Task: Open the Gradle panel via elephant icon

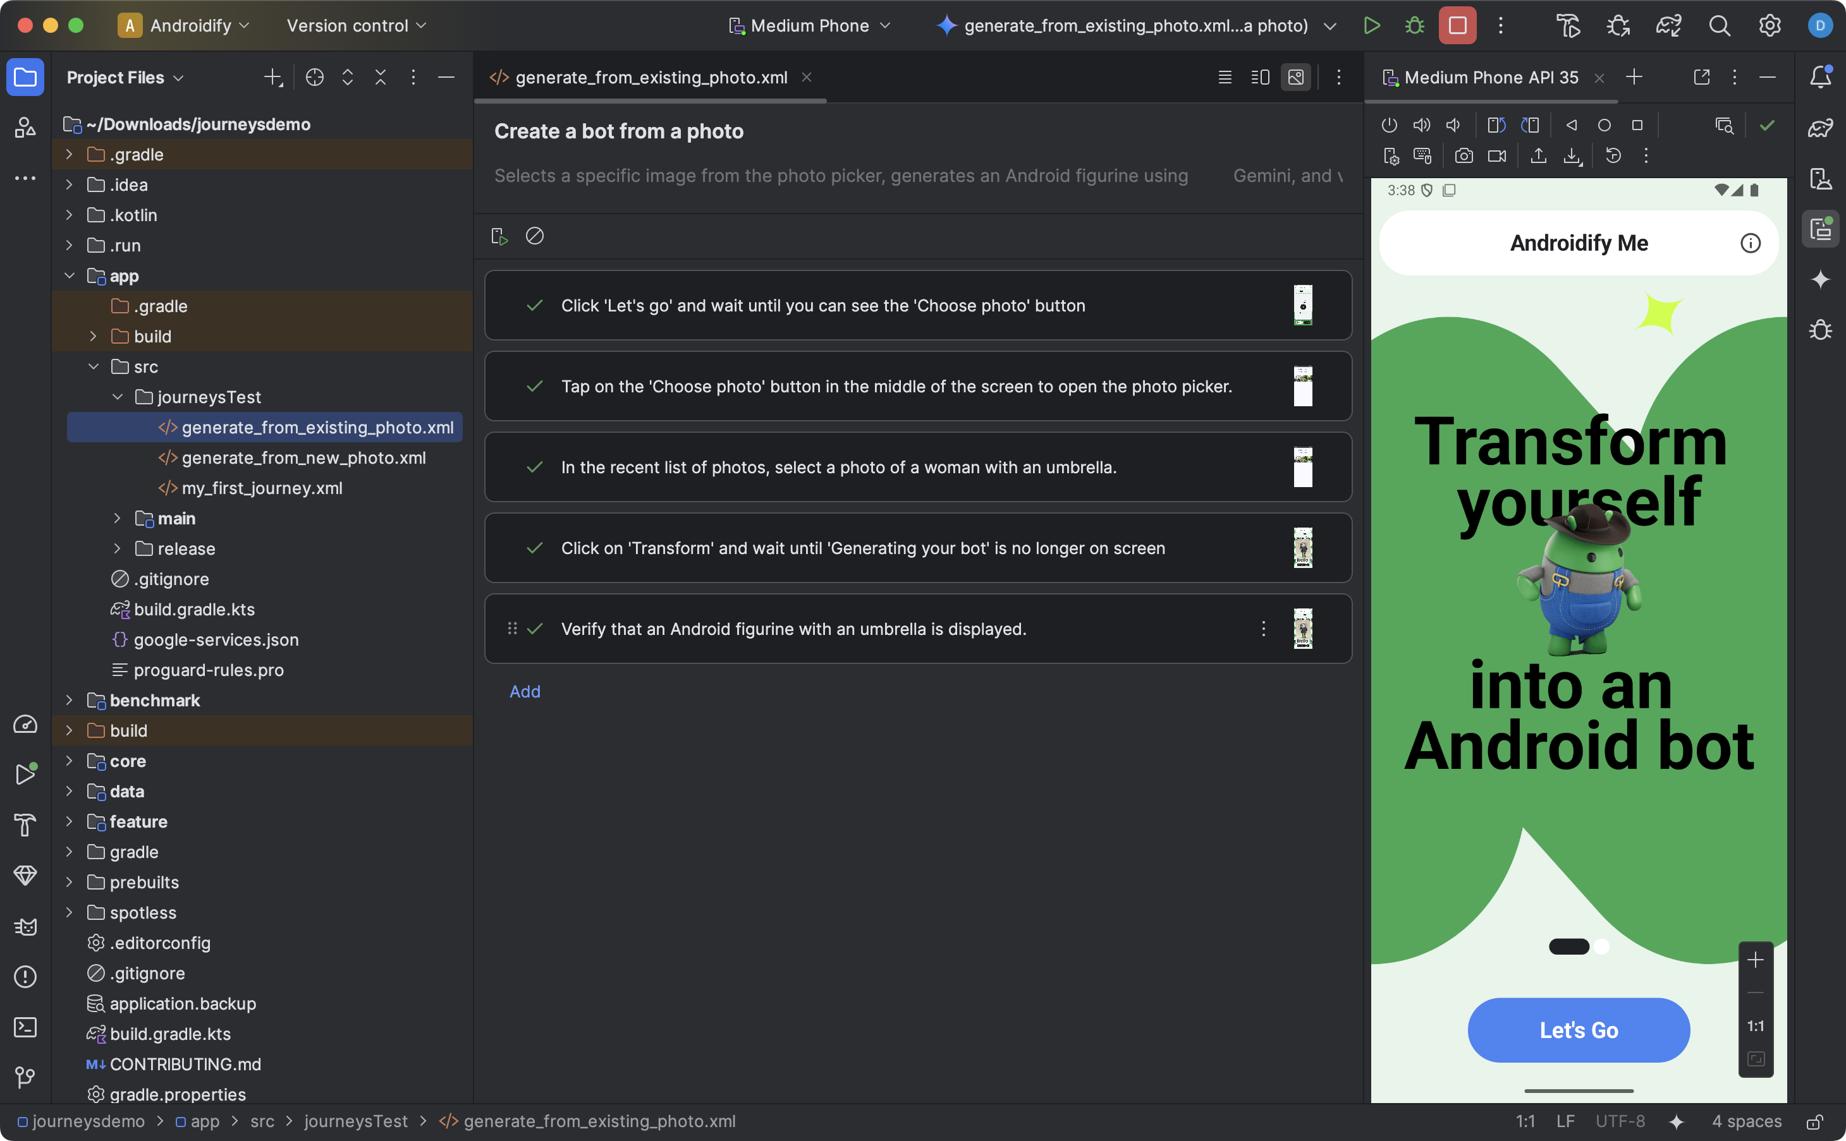Action: pos(1821,127)
